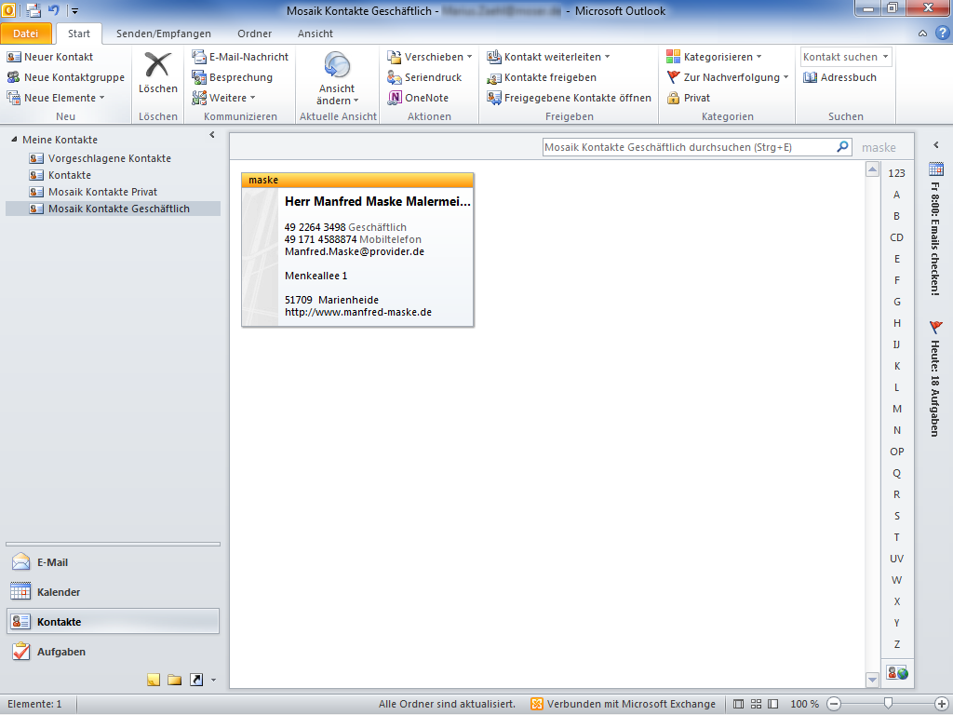Screen dimensions: 953x715
Task: Open the folder list icon
Action: 174,680
